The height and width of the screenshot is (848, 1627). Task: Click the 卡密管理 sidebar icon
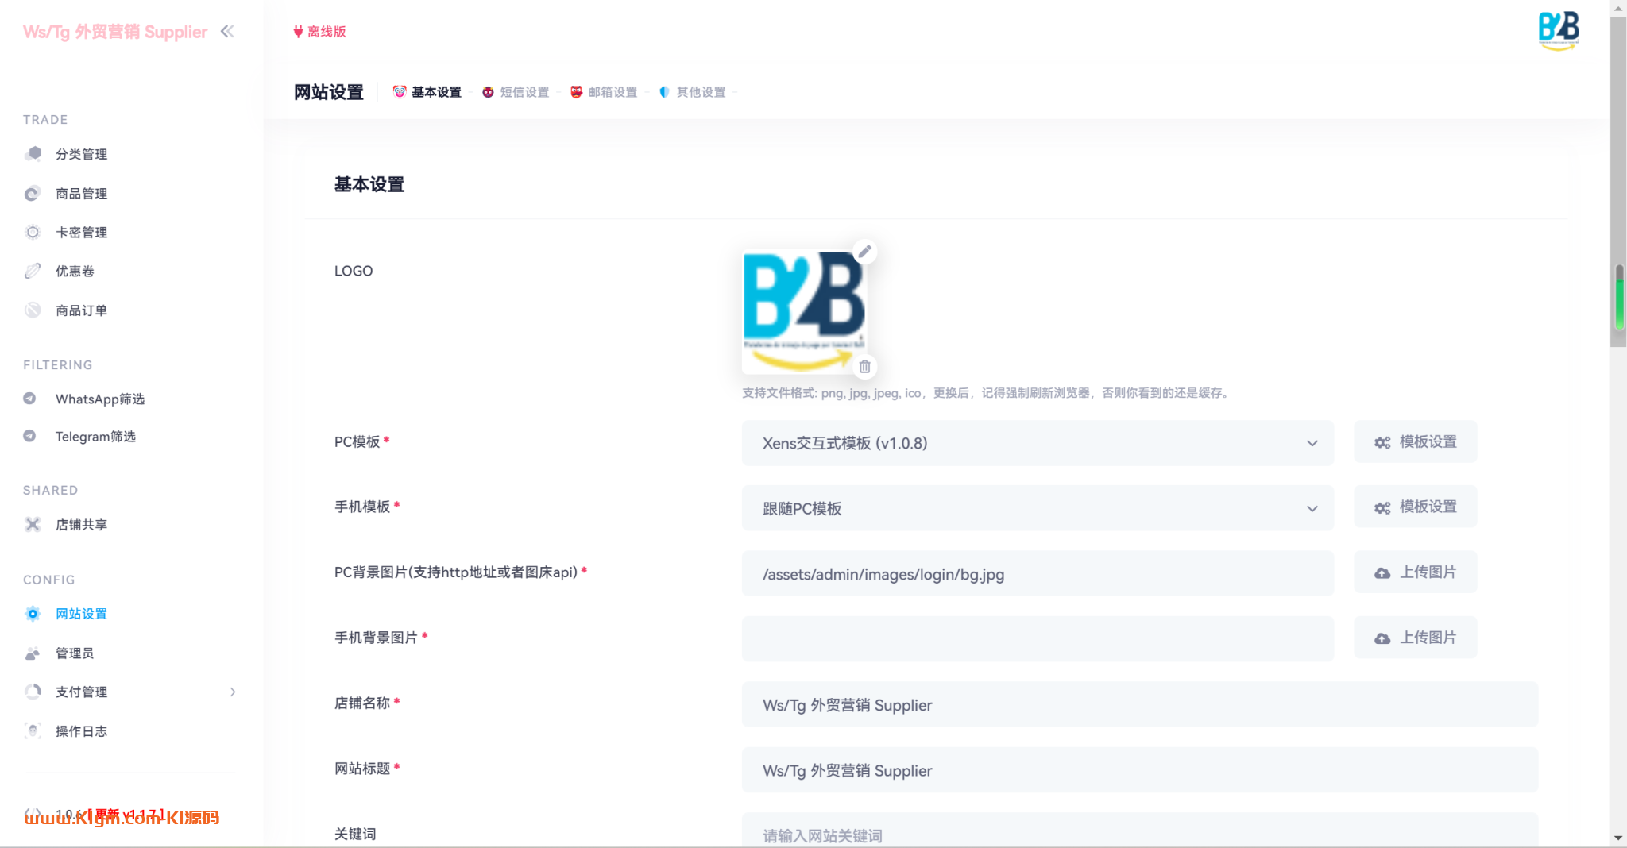pyautogui.click(x=33, y=232)
